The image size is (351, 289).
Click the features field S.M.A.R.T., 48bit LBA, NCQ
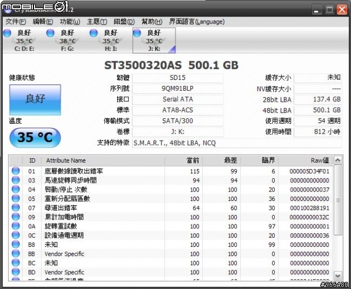tap(237, 143)
